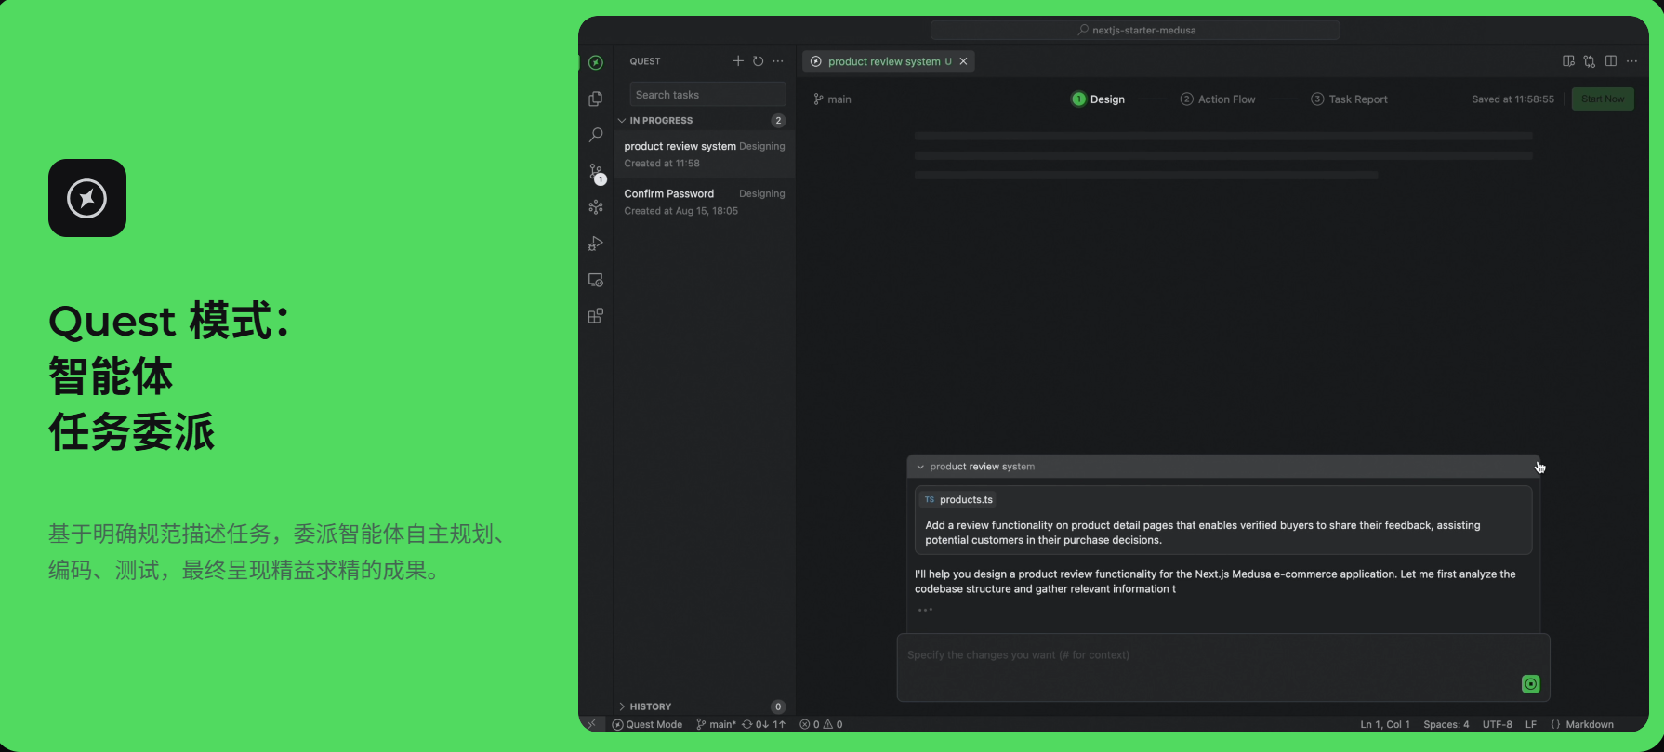The image size is (1664, 752).
Task: Open editor more actions ellipsis
Action: (x=1631, y=61)
